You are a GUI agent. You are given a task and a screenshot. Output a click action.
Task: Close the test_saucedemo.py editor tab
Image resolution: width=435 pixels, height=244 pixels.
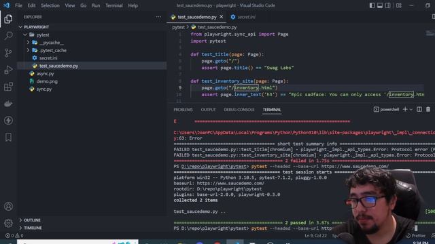[x=221, y=17]
